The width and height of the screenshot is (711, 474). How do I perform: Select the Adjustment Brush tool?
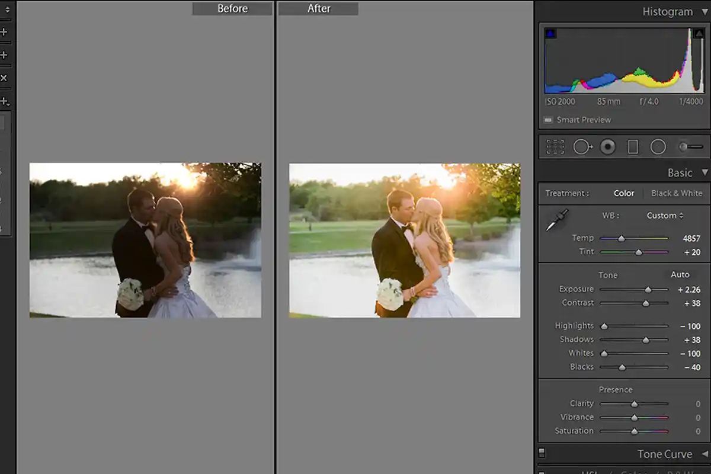690,146
